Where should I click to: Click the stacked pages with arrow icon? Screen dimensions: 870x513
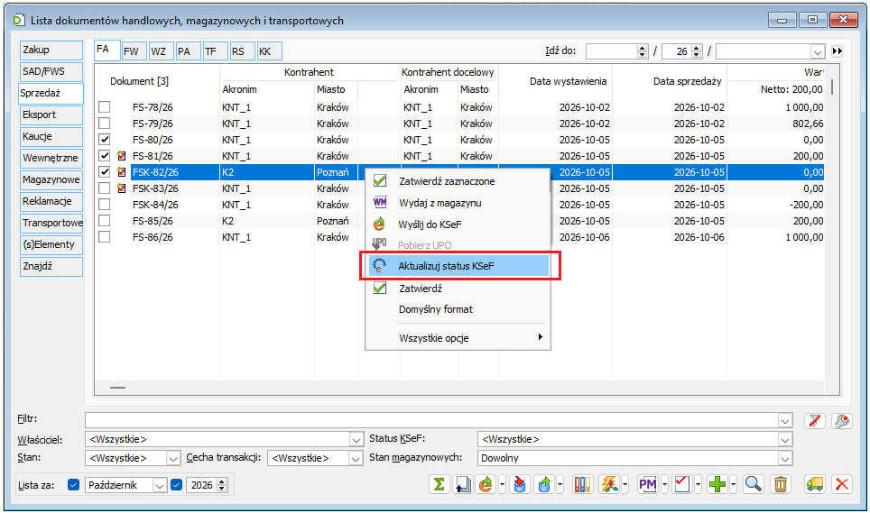[462, 485]
